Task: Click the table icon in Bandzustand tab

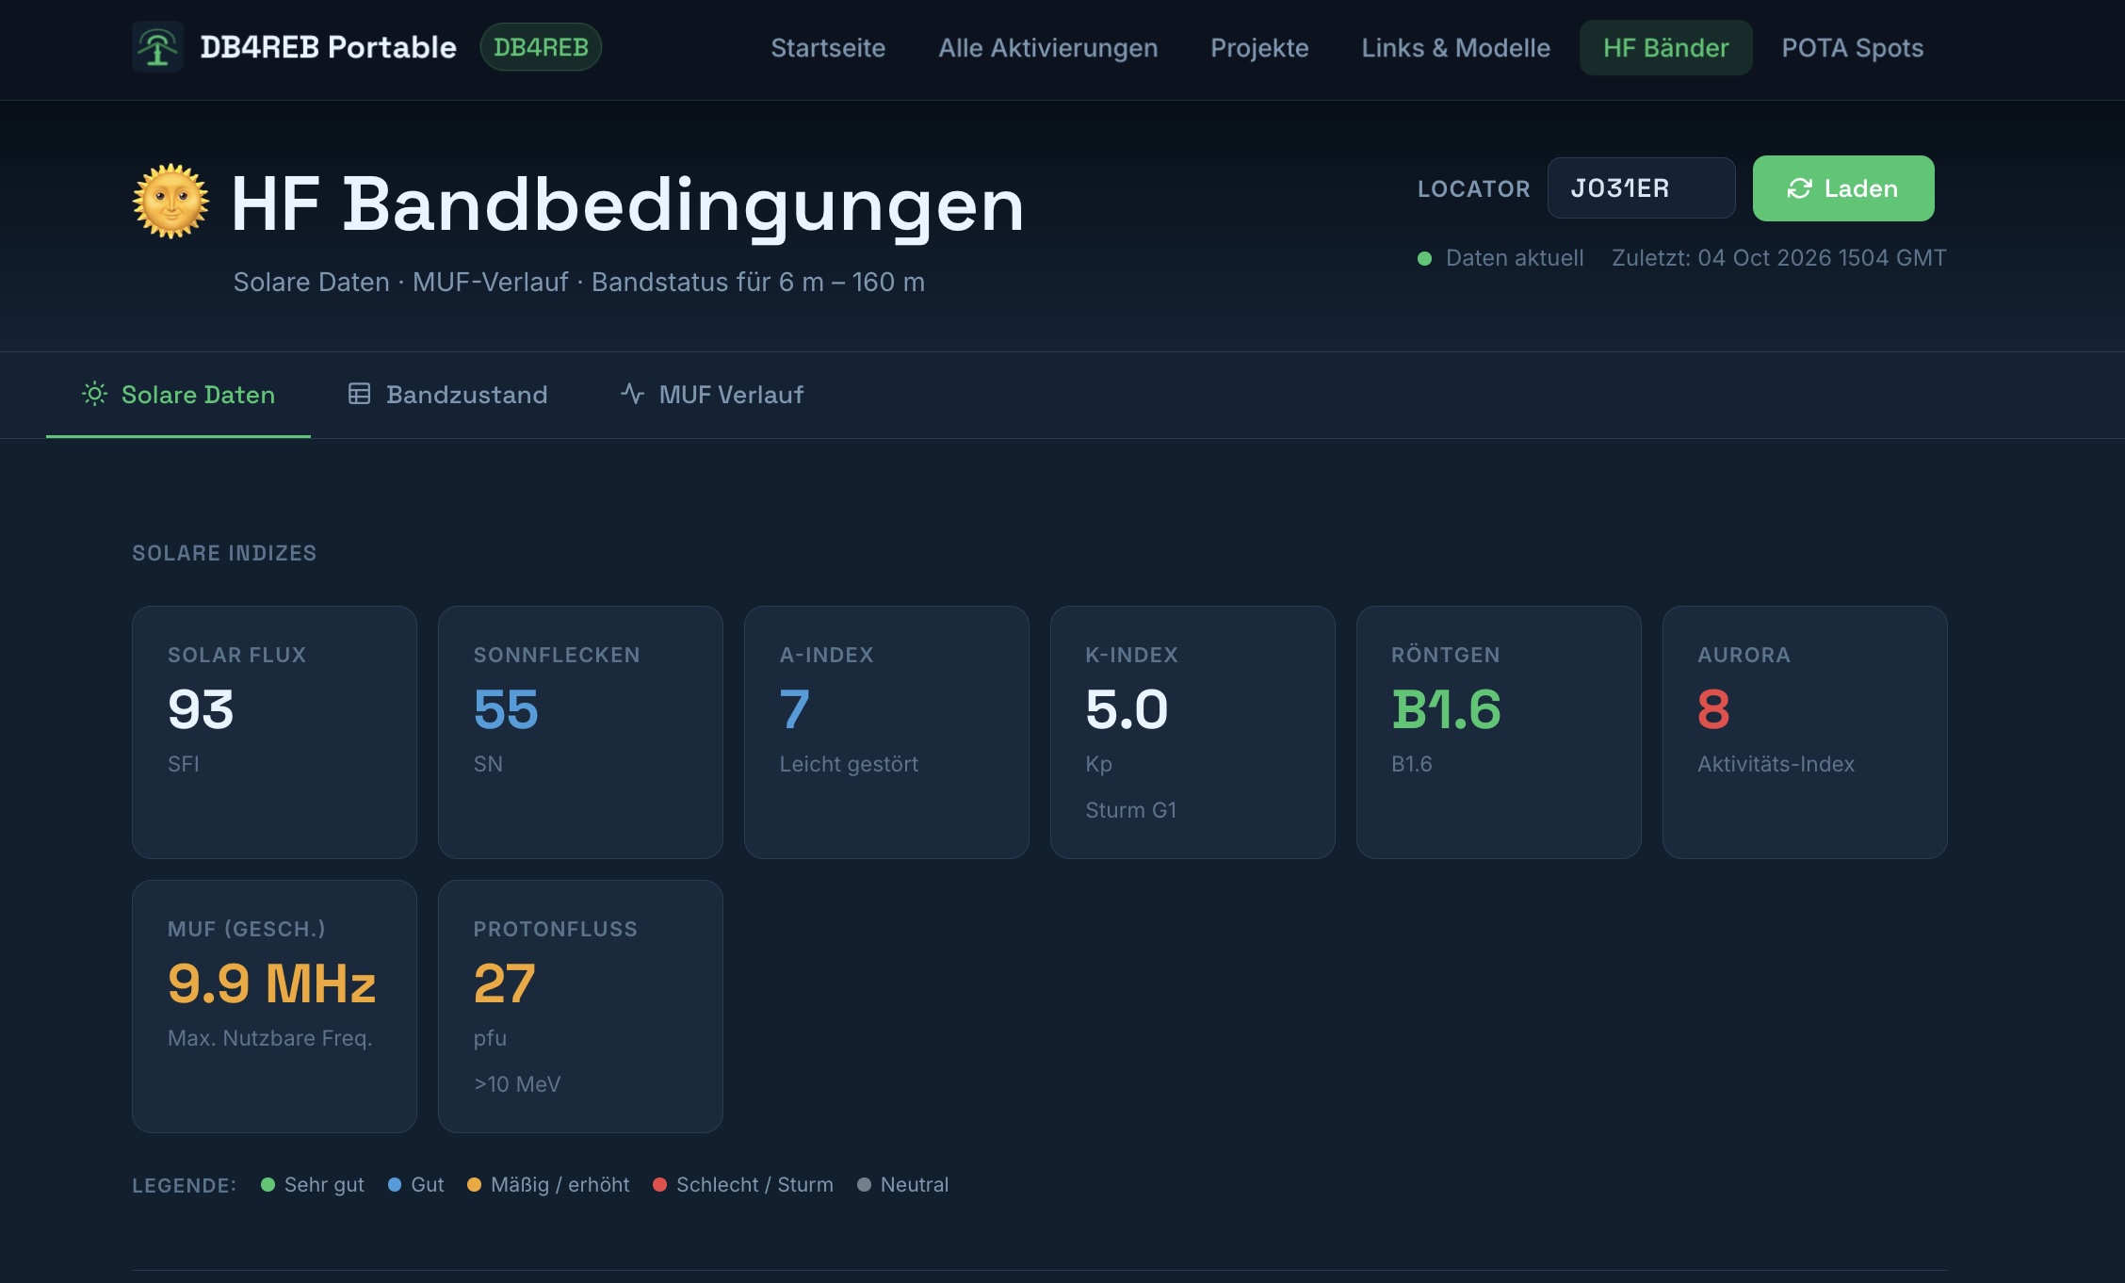Action: 359,394
